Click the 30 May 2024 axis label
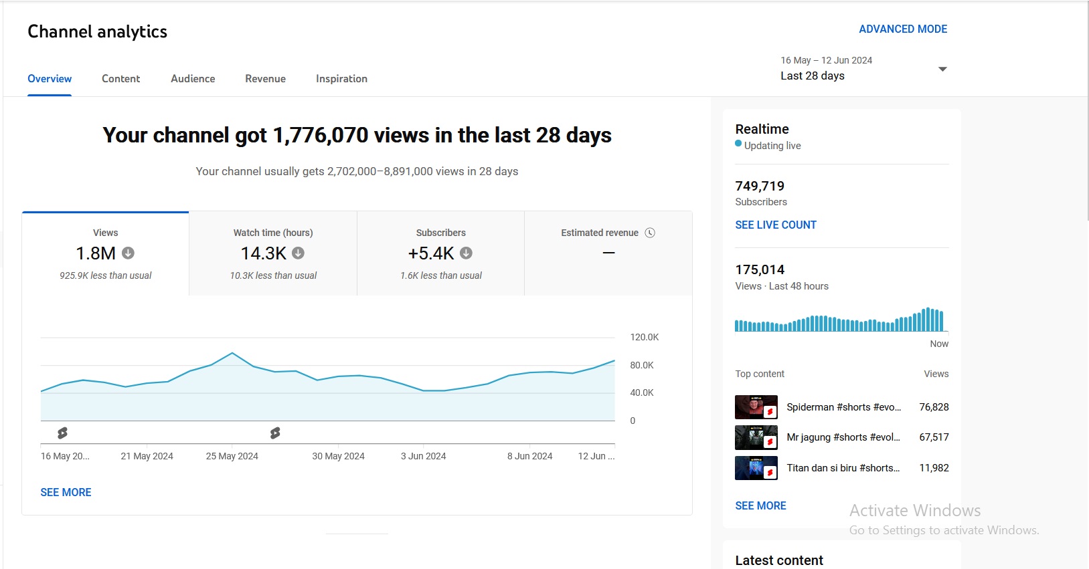The image size is (1089, 569). click(x=338, y=456)
